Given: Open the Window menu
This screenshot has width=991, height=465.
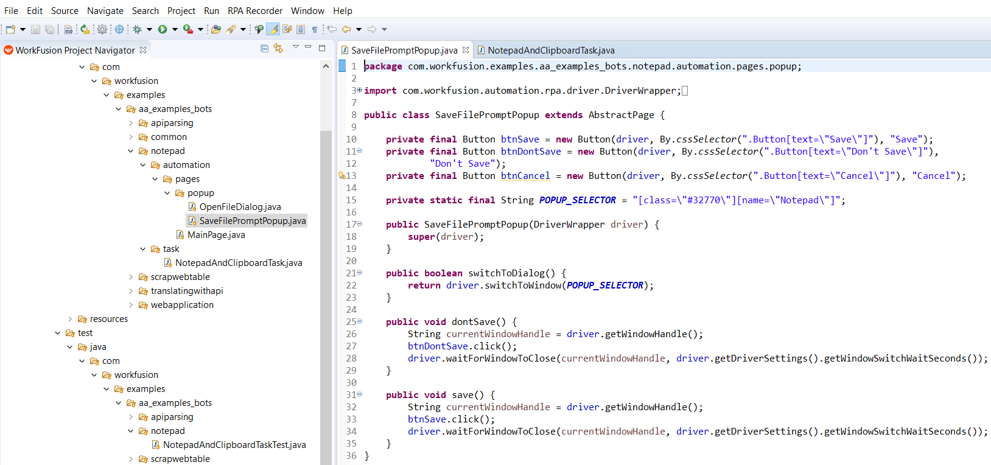Looking at the screenshot, I should (307, 10).
